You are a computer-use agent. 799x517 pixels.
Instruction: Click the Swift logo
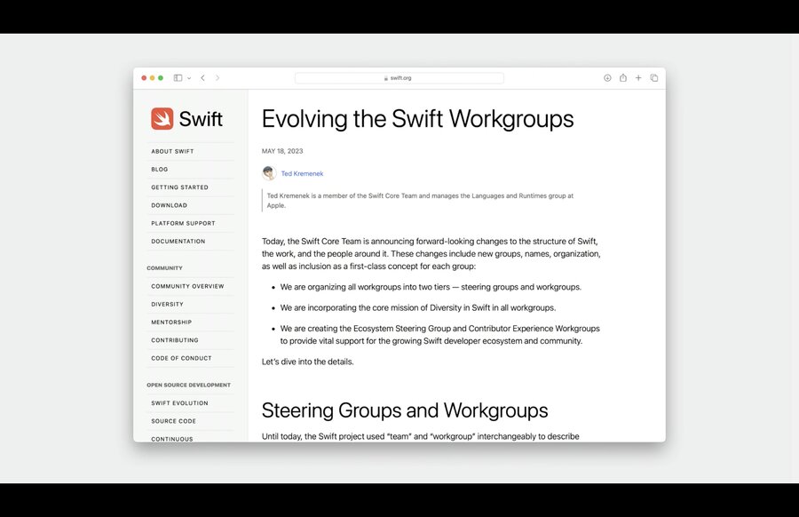[186, 119]
